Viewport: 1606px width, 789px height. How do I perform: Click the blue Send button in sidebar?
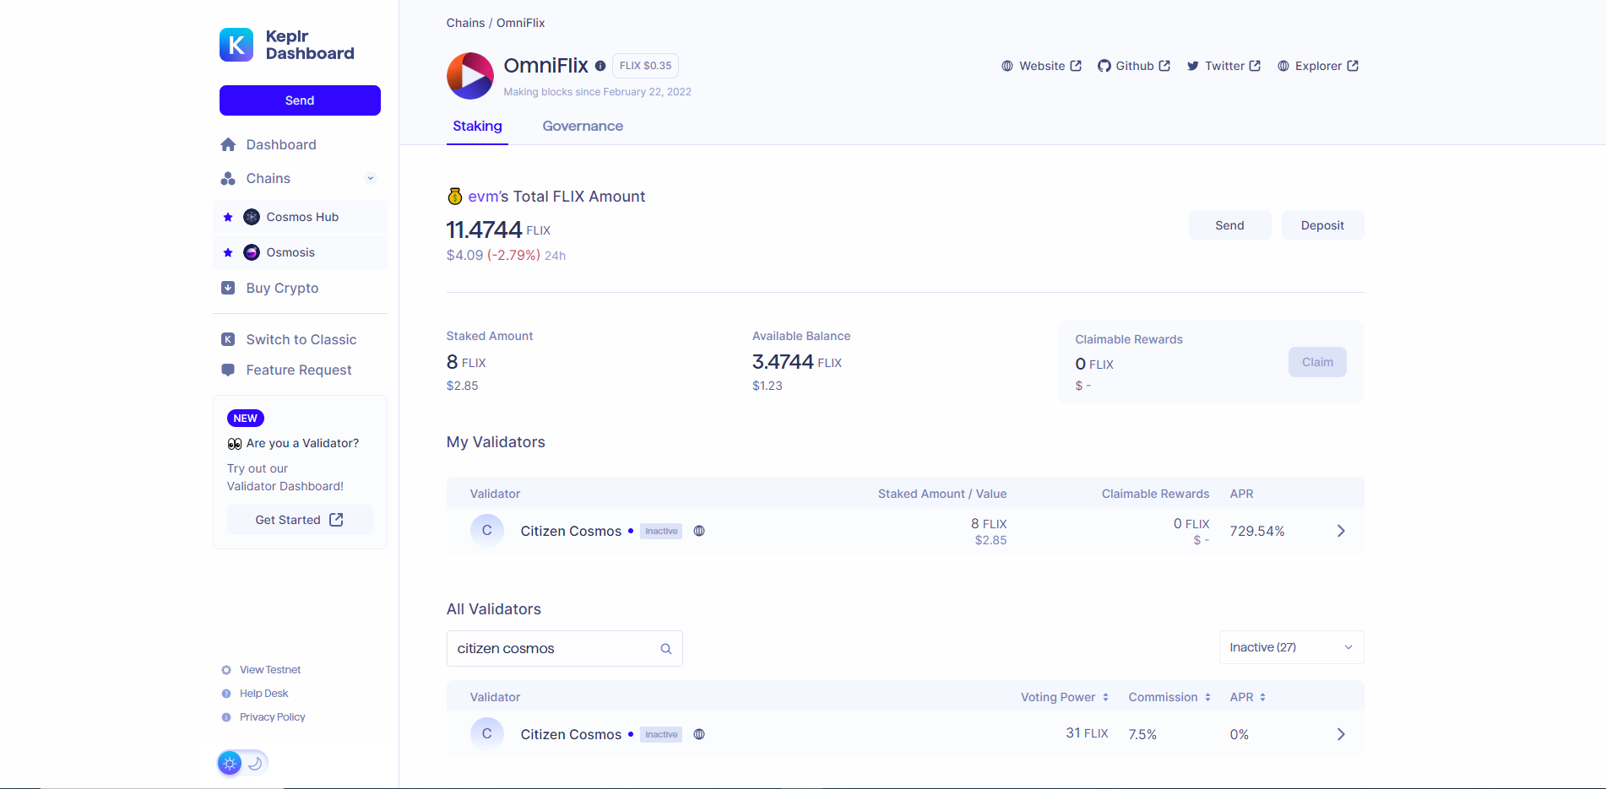tap(300, 100)
